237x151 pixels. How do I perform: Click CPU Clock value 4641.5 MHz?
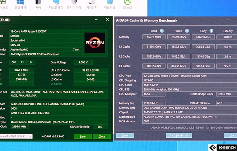pos(190,85)
